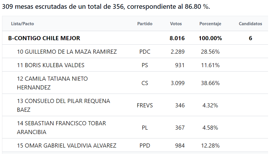Select candidate Guillermo de la Maza Ramirez
Screen dimensions: 271x154
coord(67,52)
